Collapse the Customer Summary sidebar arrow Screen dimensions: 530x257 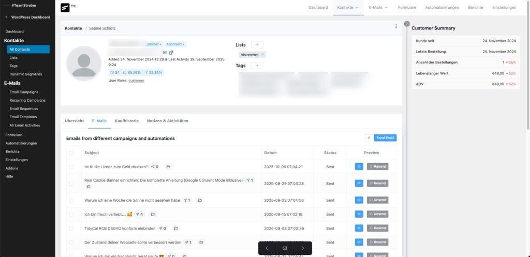(407, 24)
